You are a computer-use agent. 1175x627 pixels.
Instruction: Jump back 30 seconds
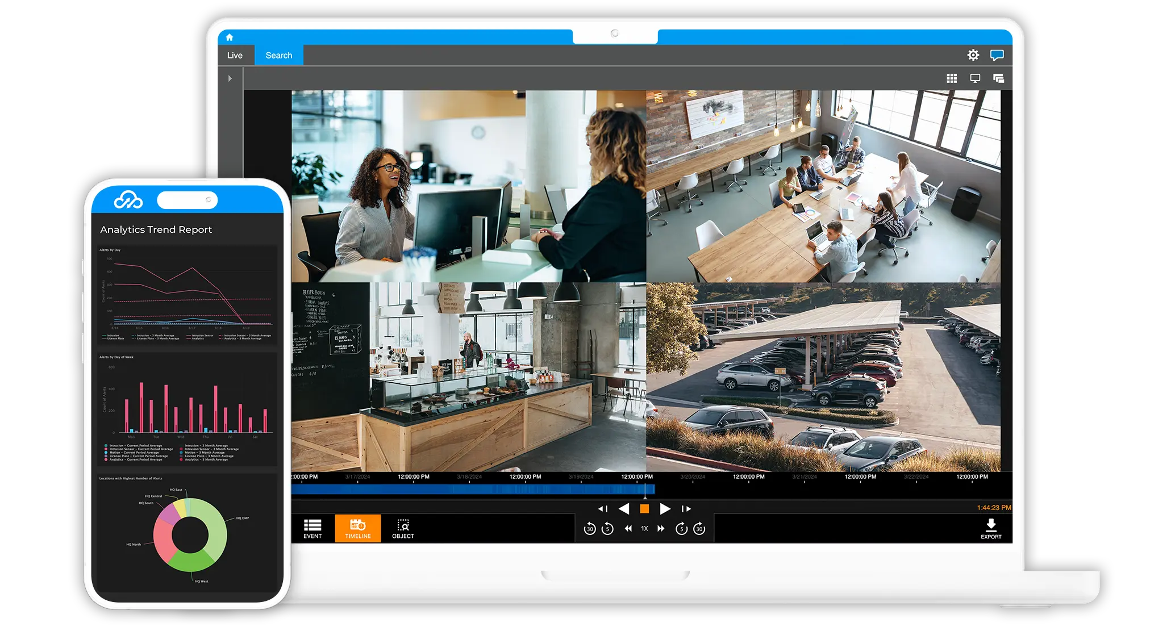pos(590,529)
